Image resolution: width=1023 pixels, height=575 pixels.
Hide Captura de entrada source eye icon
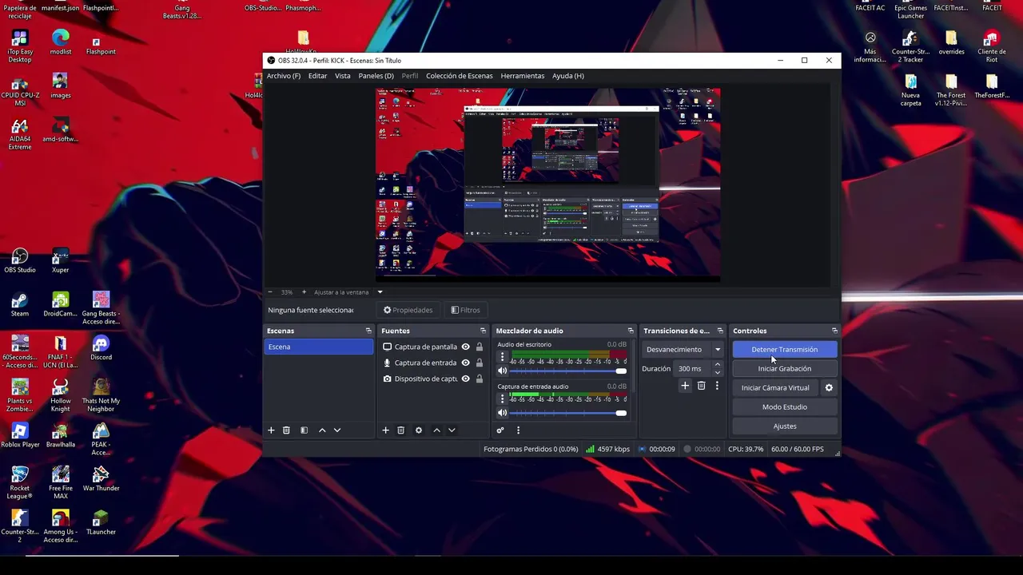(465, 363)
